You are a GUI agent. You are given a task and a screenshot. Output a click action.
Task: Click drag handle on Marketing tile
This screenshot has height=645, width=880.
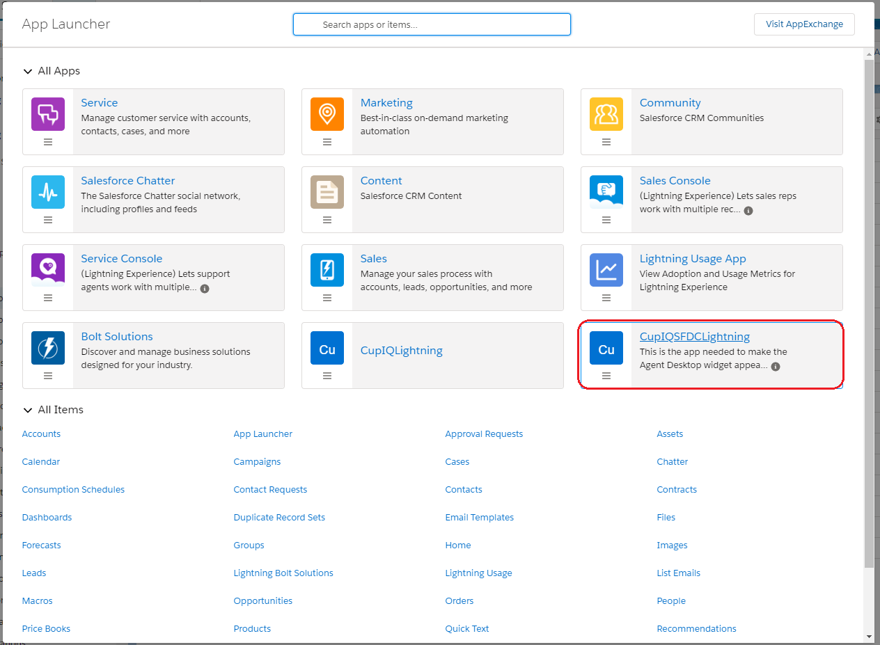[327, 142]
